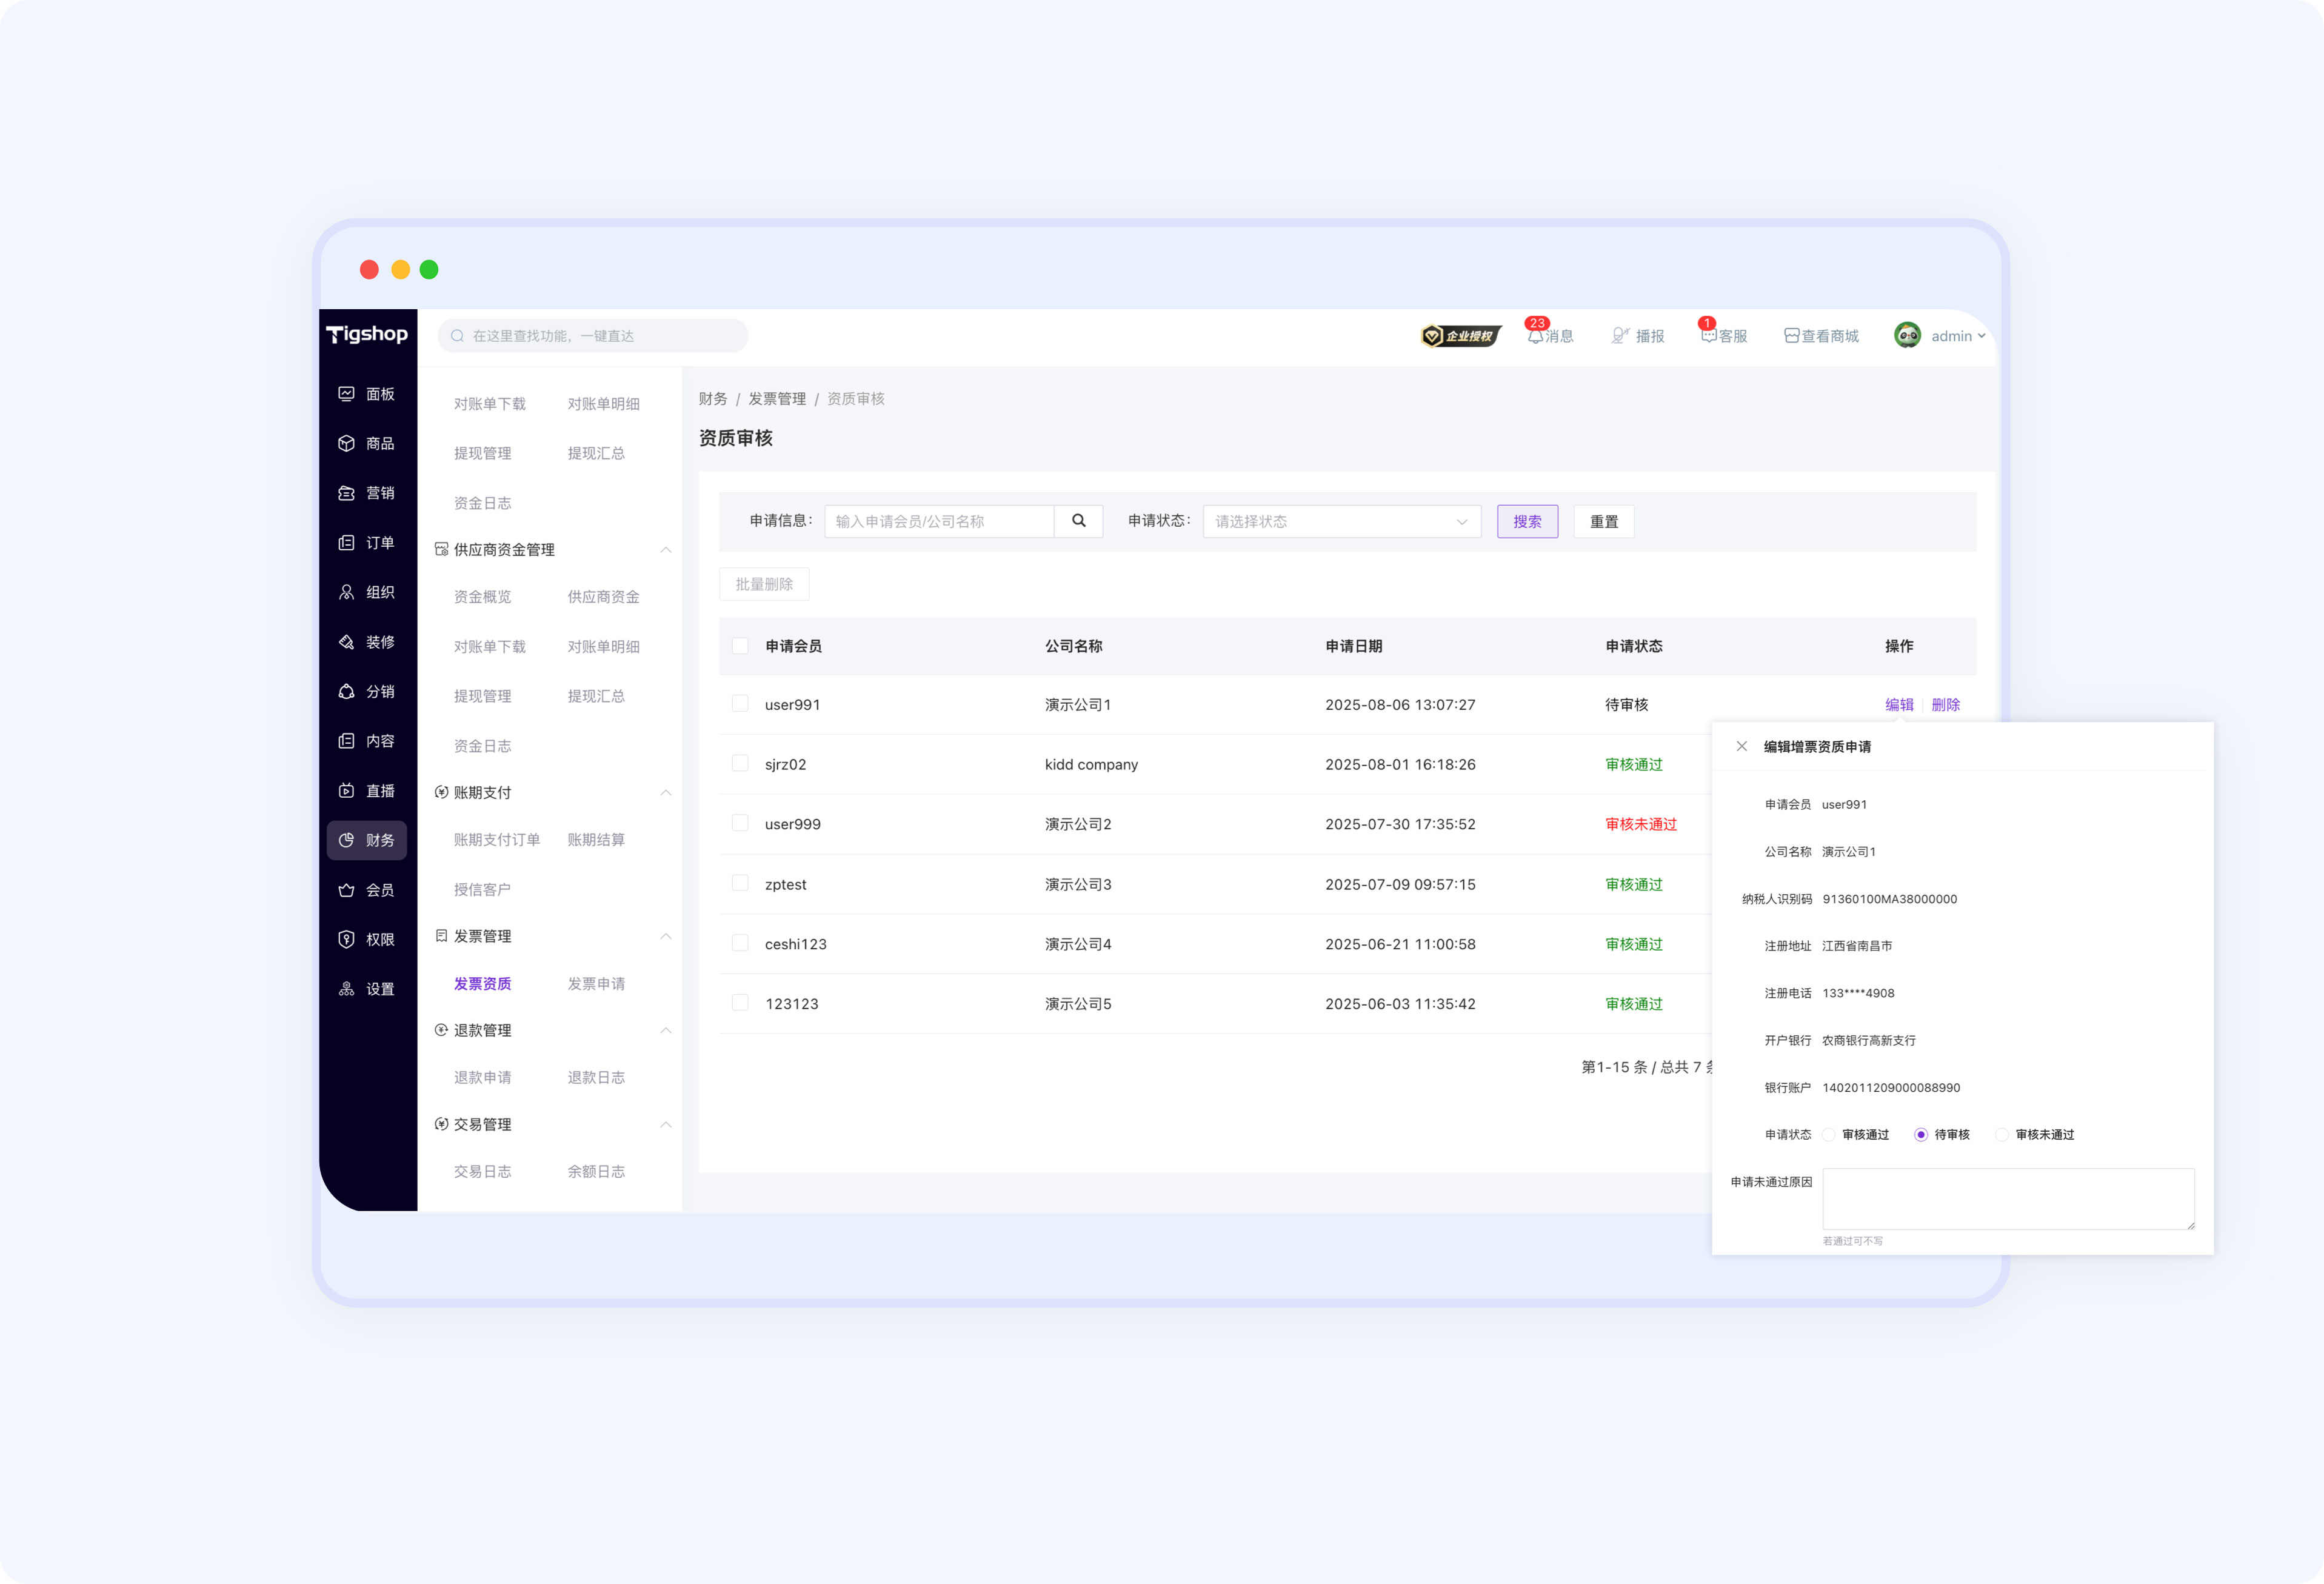
Task: Click the 播报 broadcast icon
Action: coord(1620,336)
